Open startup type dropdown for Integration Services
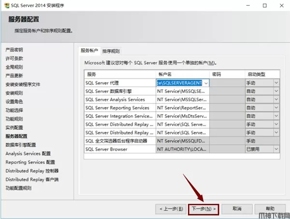Screen dimensions: 290x219 coord(276,116)
